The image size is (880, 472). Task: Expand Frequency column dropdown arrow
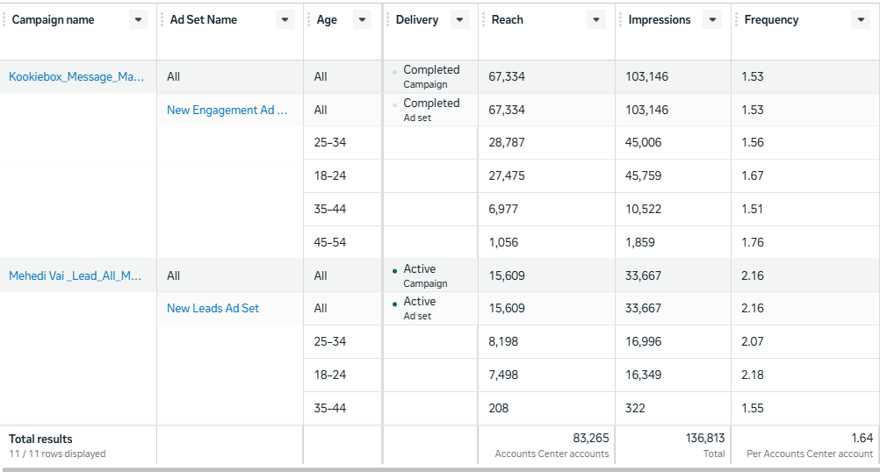tap(861, 20)
